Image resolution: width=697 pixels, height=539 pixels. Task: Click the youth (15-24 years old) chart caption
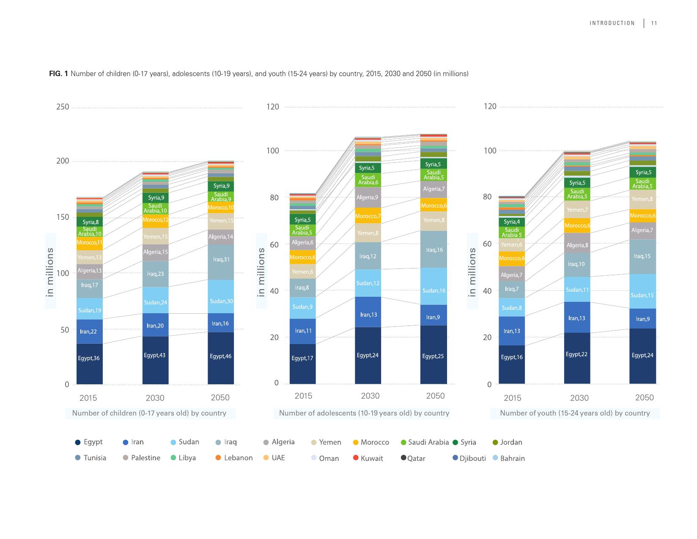(x=575, y=413)
